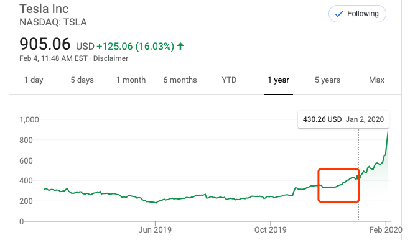Click the Jun 2019 axis label
The width and height of the screenshot is (410, 240).
(155, 230)
